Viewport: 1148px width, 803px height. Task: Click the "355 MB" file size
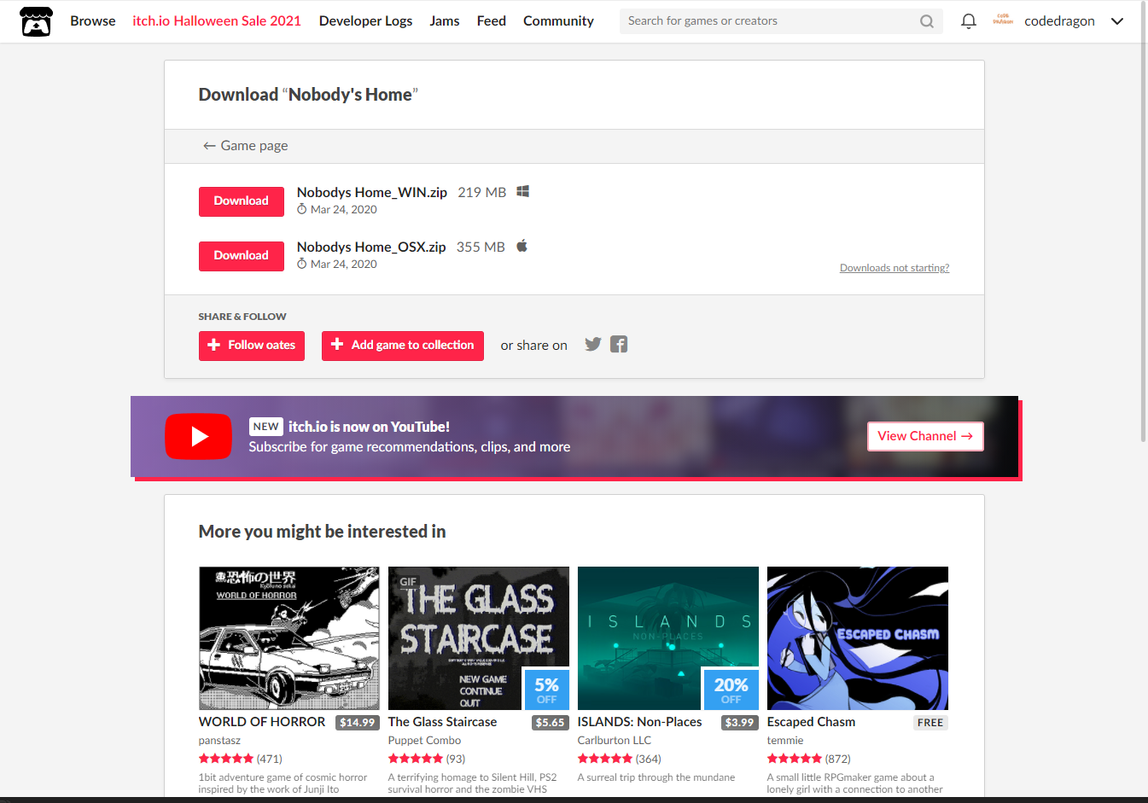pos(481,247)
